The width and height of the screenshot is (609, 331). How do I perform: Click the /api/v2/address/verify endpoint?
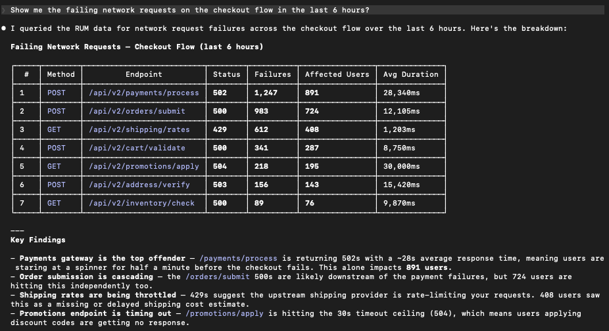pos(139,185)
